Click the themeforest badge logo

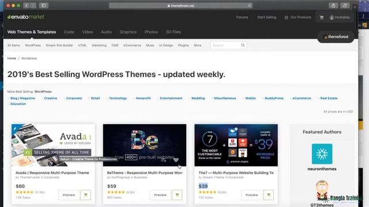336,37
